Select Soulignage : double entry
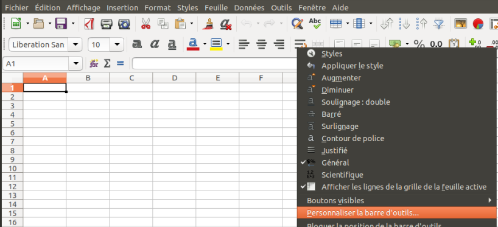This screenshot has height=227, width=498. point(397,102)
